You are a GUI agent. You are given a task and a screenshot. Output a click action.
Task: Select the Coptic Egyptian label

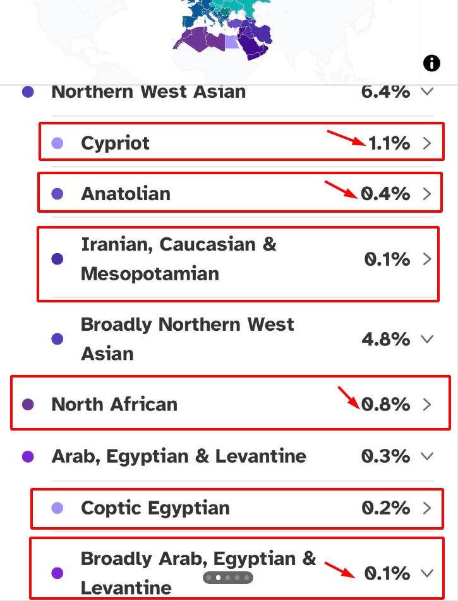pos(155,508)
